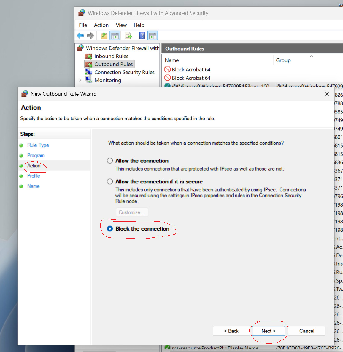This screenshot has height=352, width=343.
Task: Open the File menu
Action: [83, 25]
